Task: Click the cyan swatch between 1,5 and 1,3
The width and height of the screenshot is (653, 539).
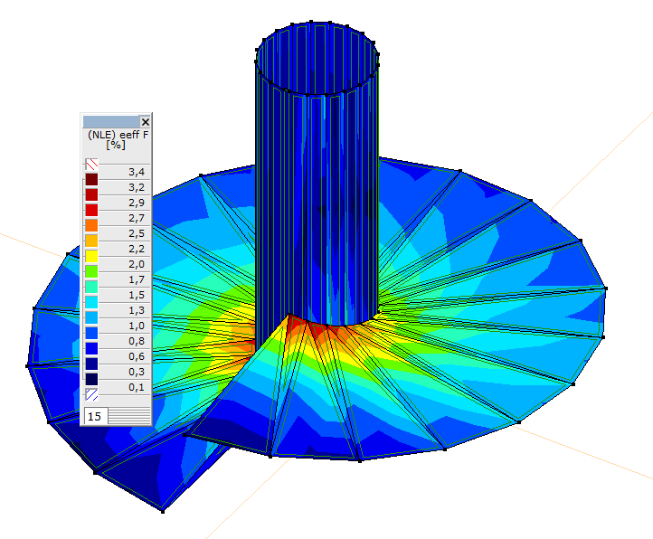Action: [x=91, y=302]
